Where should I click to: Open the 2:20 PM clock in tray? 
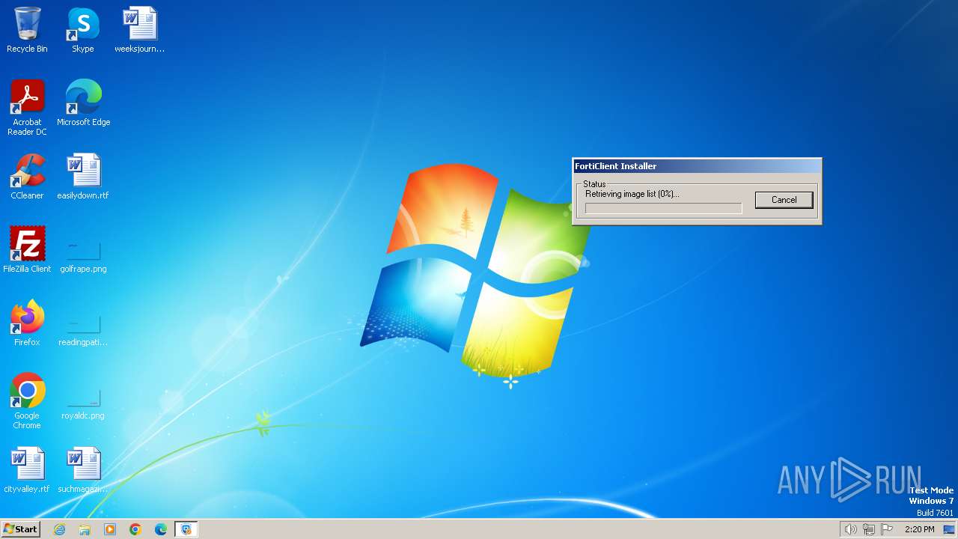[919, 529]
